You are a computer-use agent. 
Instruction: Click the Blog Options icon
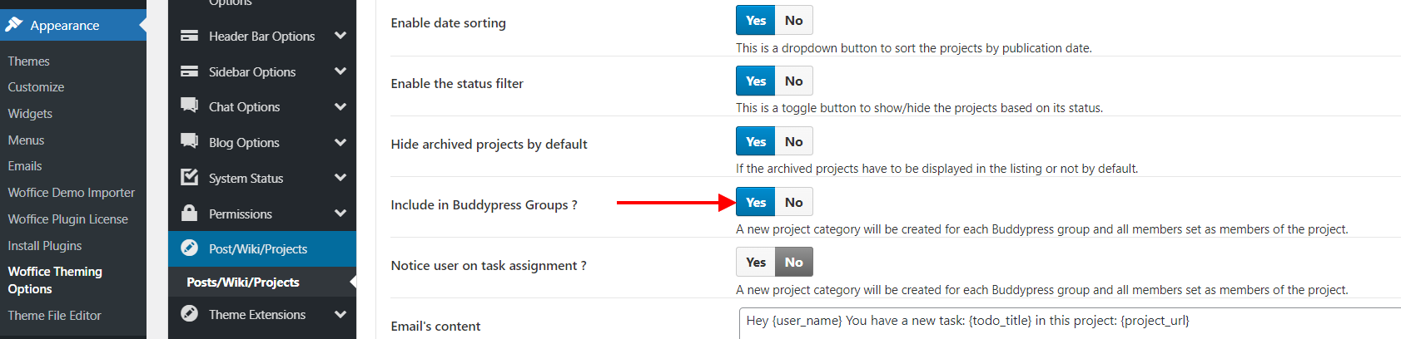tap(190, 141)
